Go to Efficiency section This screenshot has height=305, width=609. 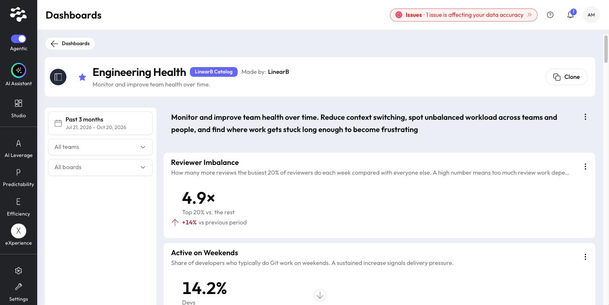coord(19,207)
